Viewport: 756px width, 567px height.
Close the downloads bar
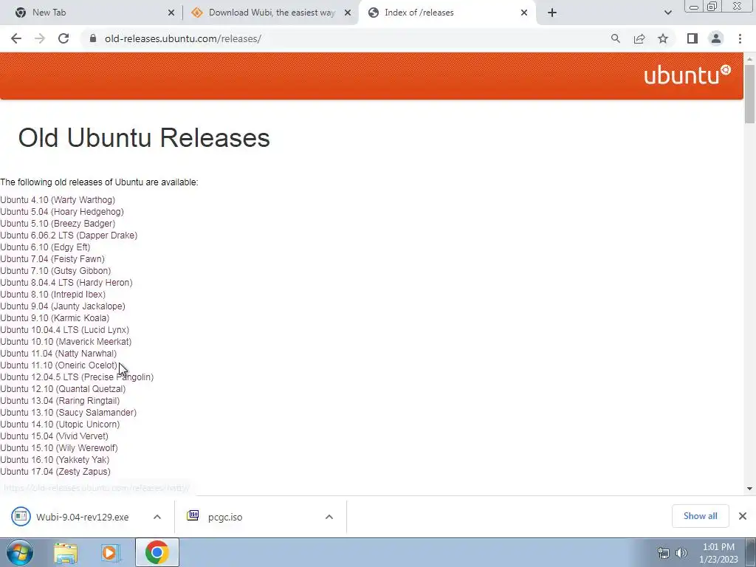(743, 516)
